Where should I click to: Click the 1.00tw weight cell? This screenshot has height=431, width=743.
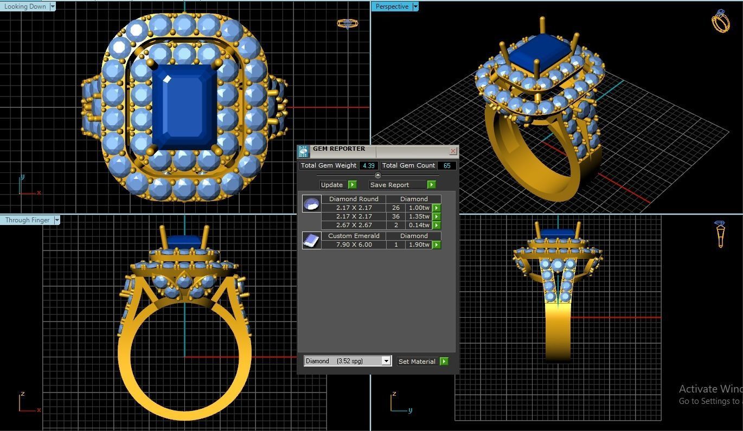click(x=419, y=208)
